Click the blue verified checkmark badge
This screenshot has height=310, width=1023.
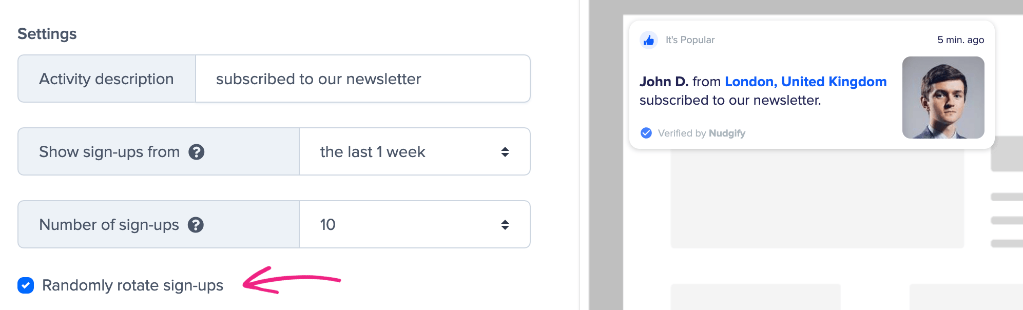(646, 133)
